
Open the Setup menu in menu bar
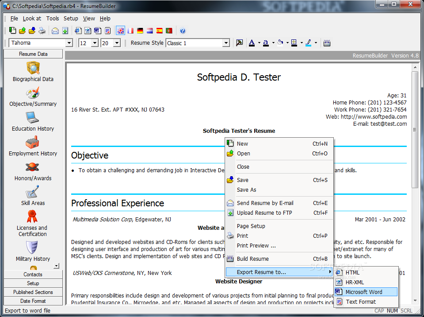(x=71, y=19)
